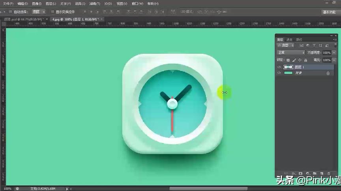Create a new adjustment layer
The width and height of the screenshot is (341, 191).
tap(307, 173)
